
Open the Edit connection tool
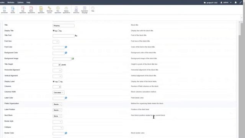tap(4, 10)
